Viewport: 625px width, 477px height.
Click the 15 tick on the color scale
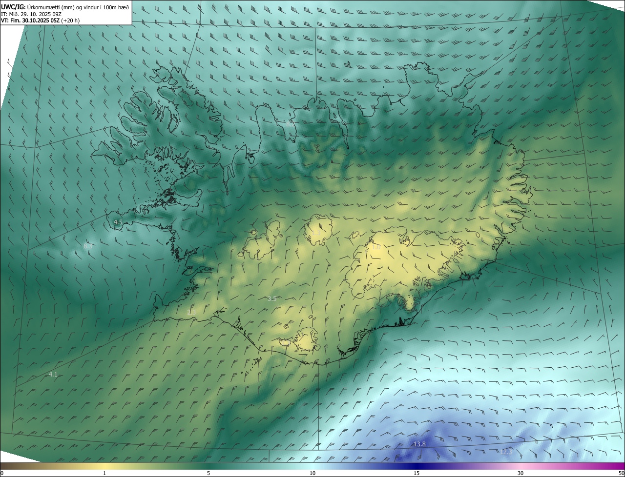tap(417, 473)
